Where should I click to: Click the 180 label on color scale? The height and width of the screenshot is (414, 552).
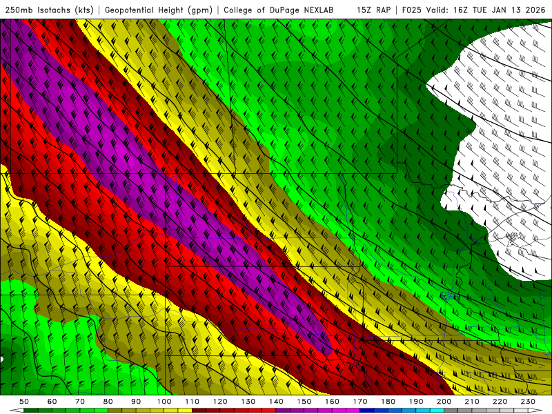coord(388,402)
